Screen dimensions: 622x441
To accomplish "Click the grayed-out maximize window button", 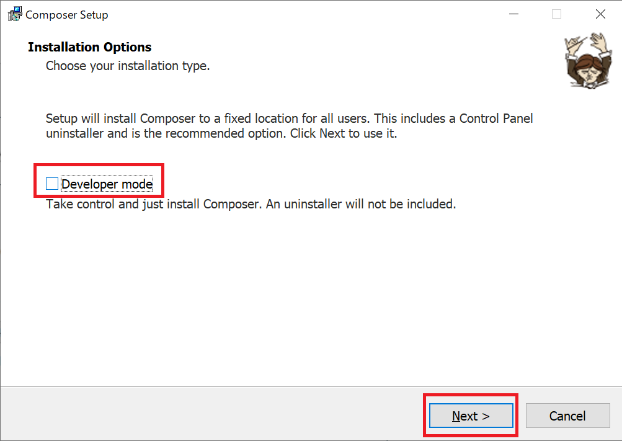I will click(x=556, y=14).
